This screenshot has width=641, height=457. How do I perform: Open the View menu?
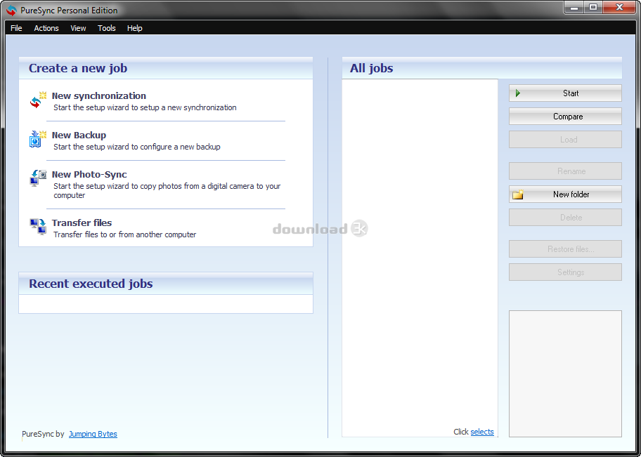point(78,28)
